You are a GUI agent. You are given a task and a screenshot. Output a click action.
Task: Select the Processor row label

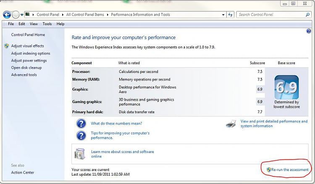[81, 72]
